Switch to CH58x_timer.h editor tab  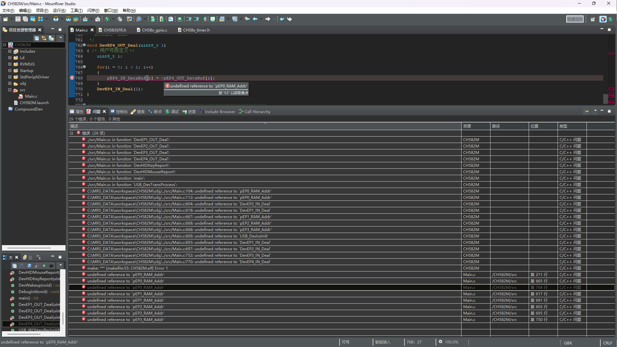coord(194,30)
